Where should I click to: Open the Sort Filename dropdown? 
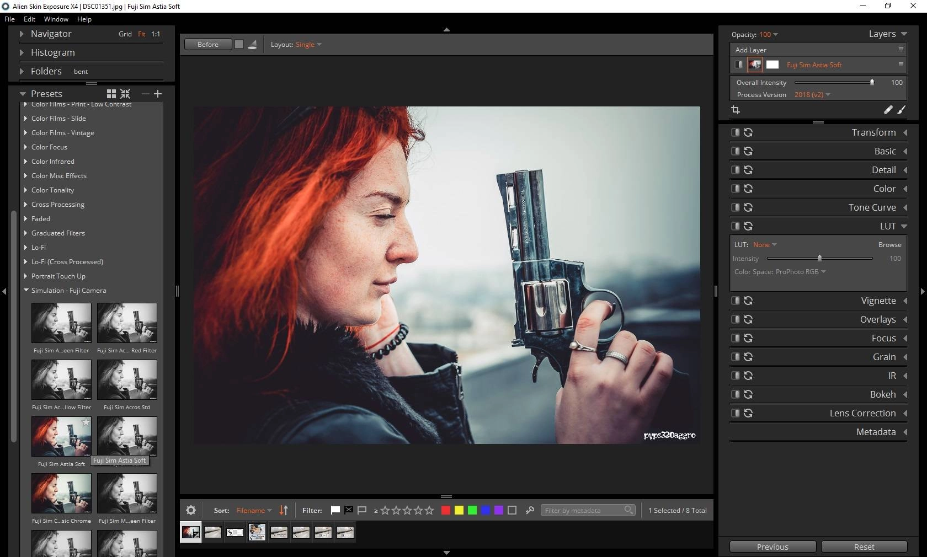click(254, 511)
